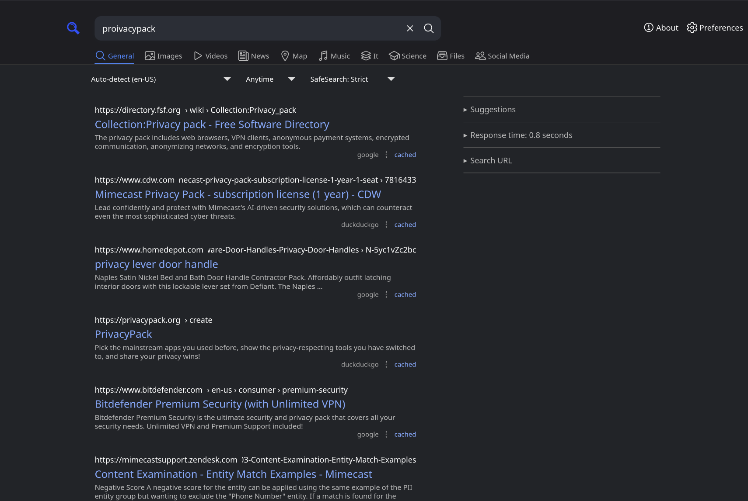Image resolution: width=748 pixels, height=501 pixels.
Task: Click the IT layers icon
Action: [x=366, y=56]
